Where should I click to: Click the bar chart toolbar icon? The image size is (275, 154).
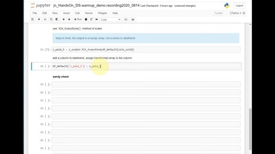coord(133,19)
